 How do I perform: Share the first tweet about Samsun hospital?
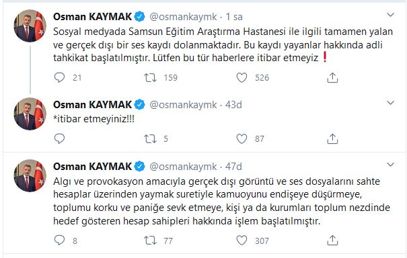coord(332,77)
